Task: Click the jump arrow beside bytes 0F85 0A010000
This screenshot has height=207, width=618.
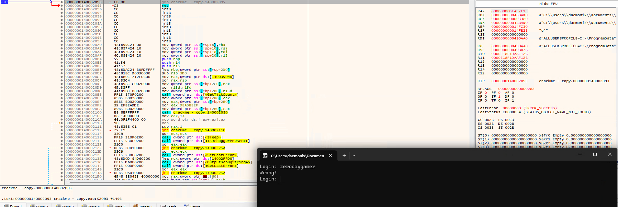Action: point(110,173)
